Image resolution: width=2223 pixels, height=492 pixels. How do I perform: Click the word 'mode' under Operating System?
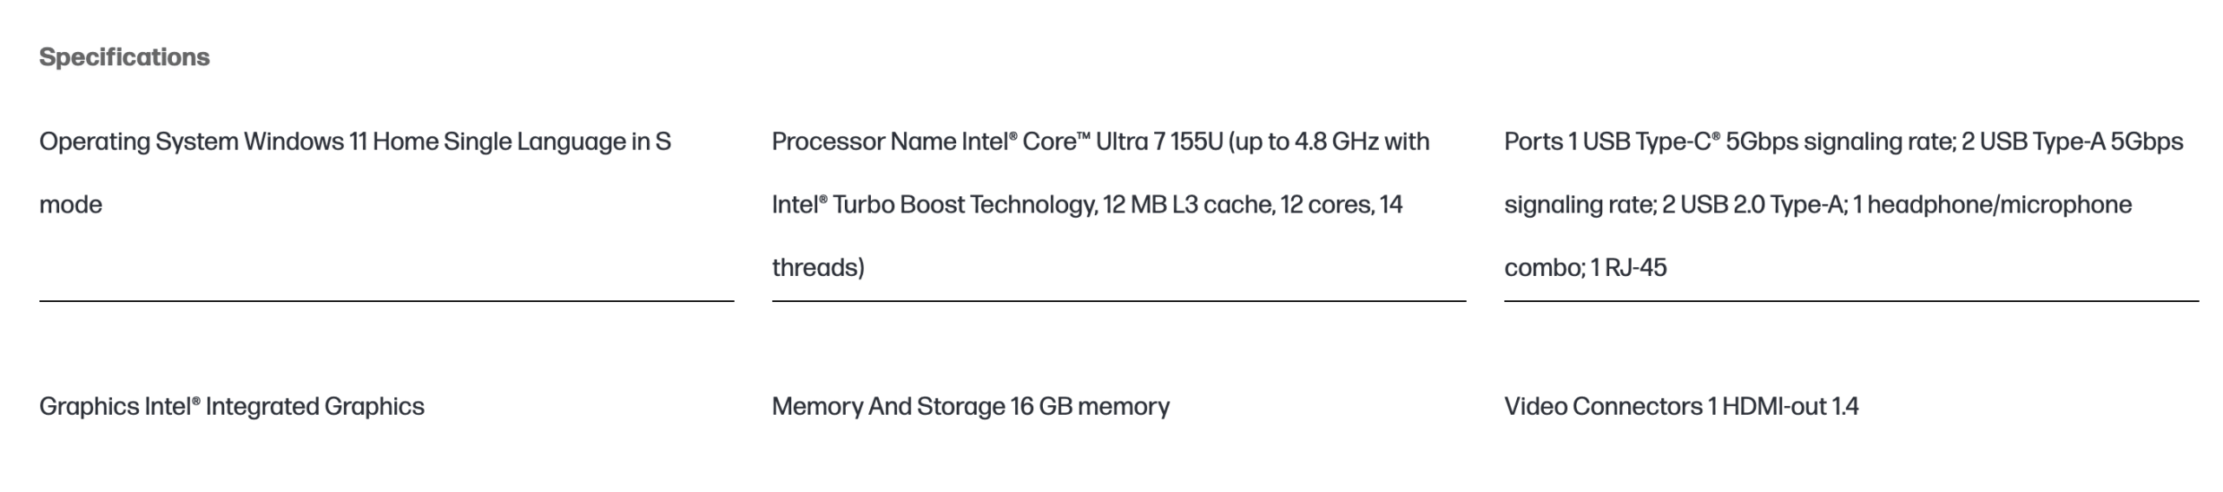tap(70, 205)
